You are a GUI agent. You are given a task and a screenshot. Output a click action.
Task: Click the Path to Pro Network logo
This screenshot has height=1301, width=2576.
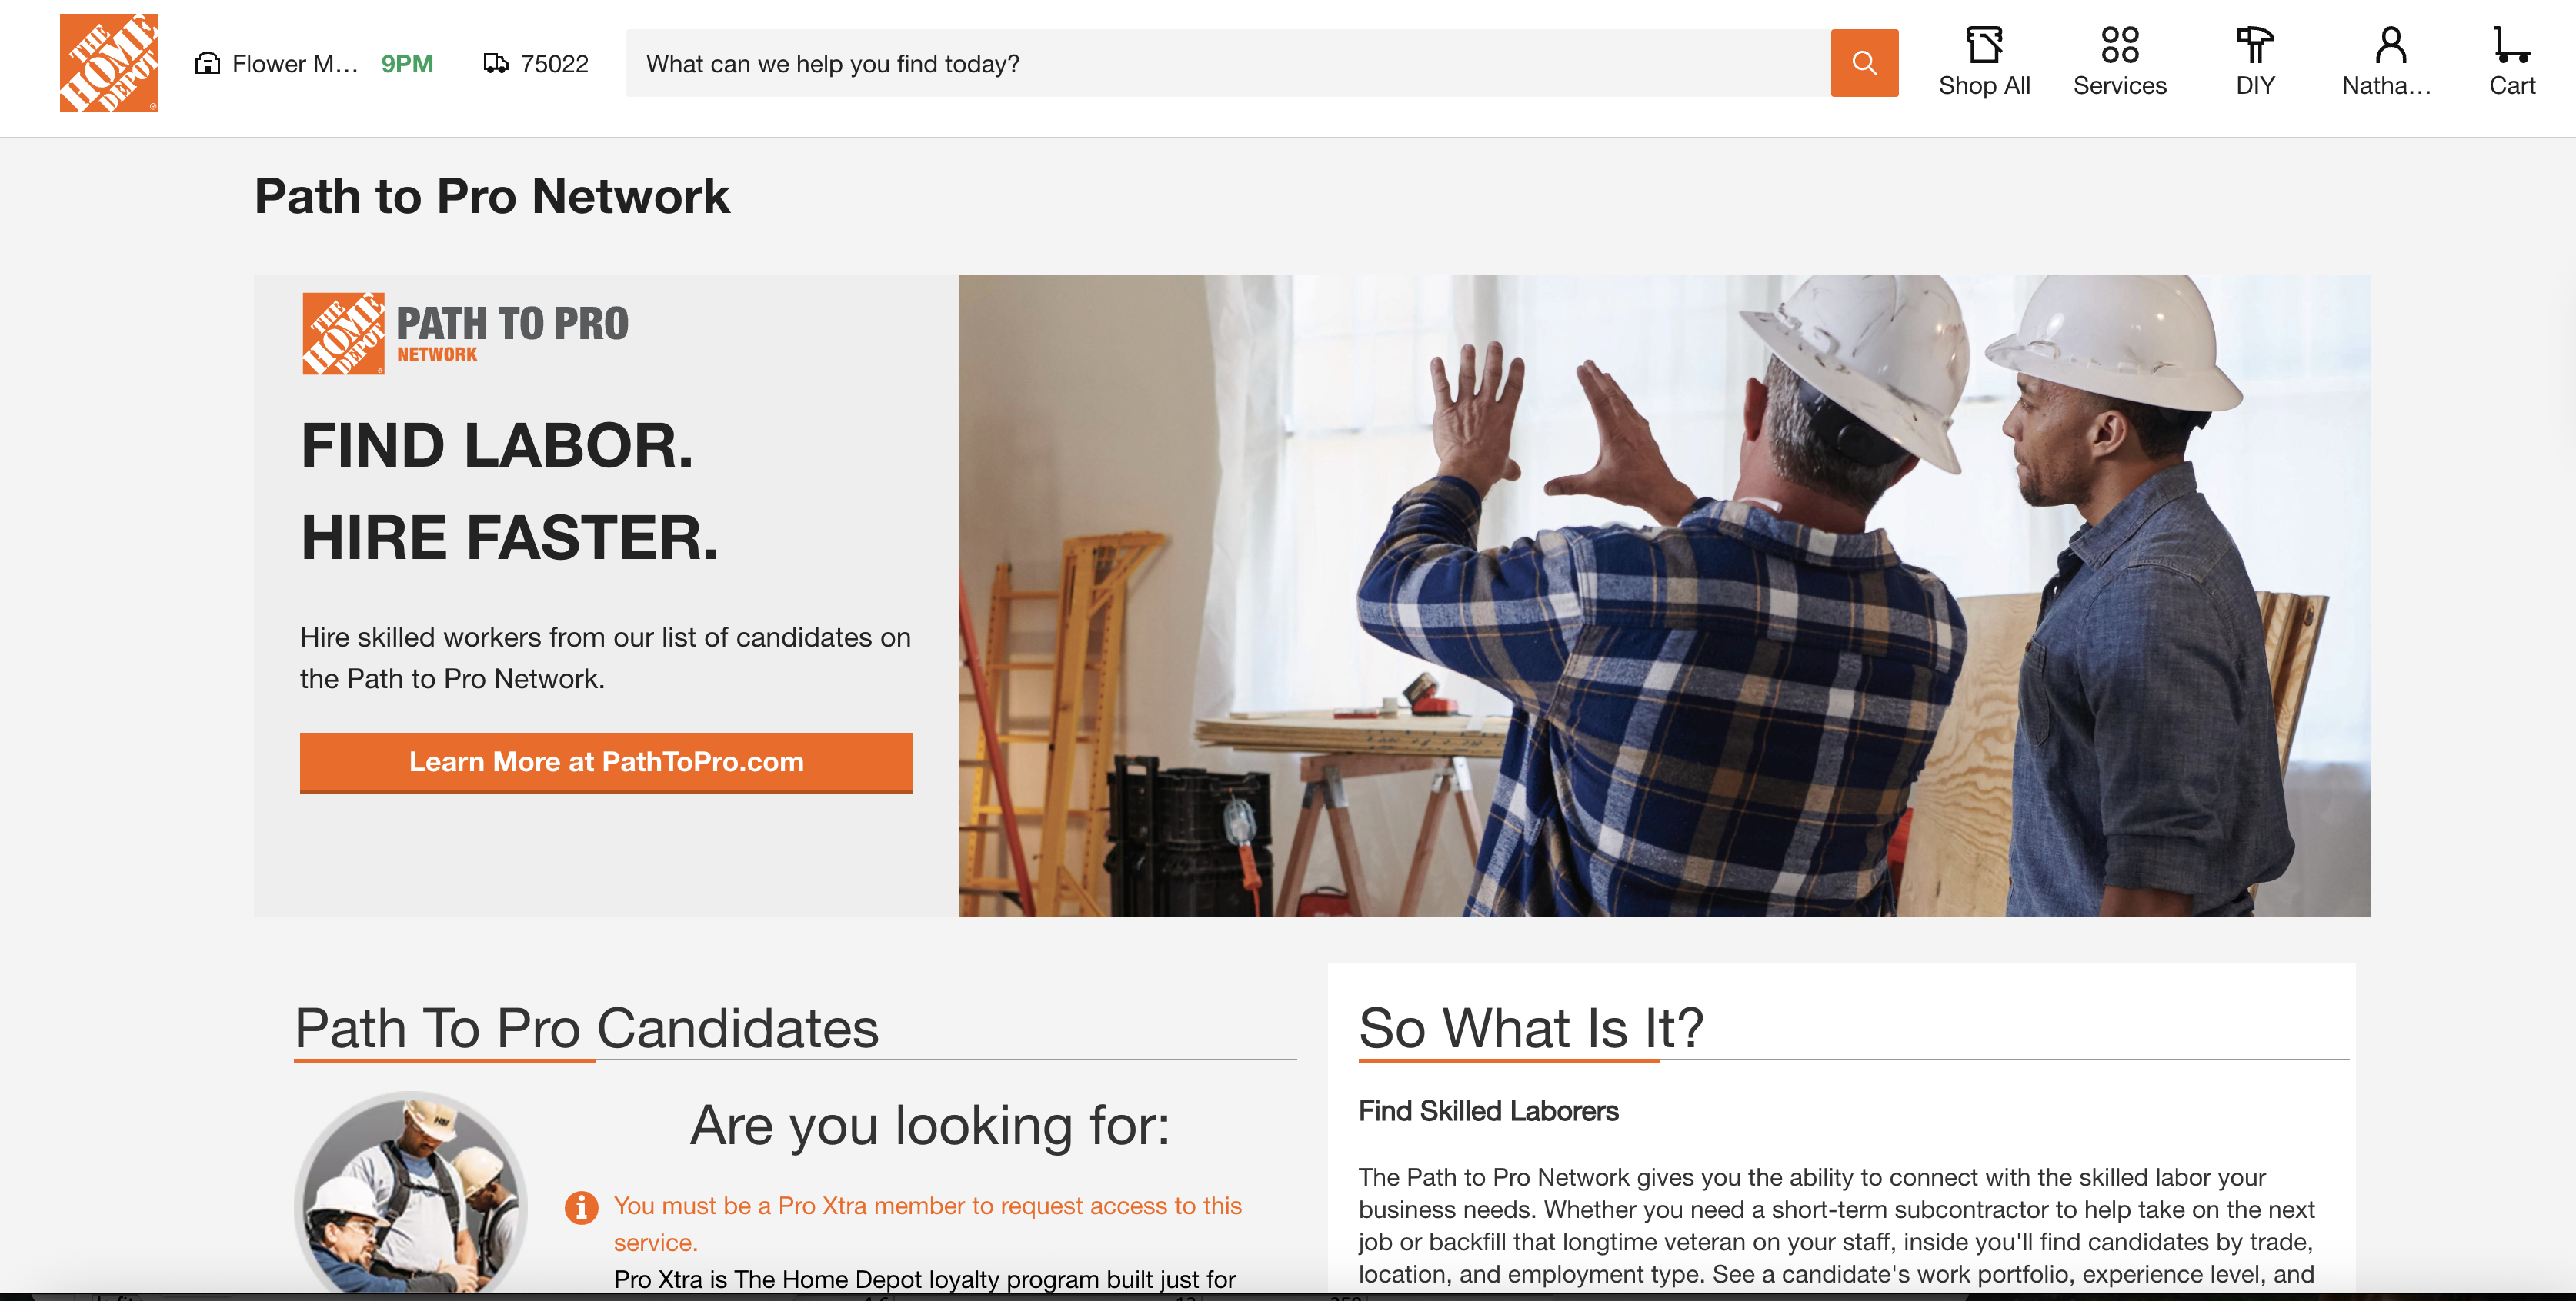(x=465, y=334)
